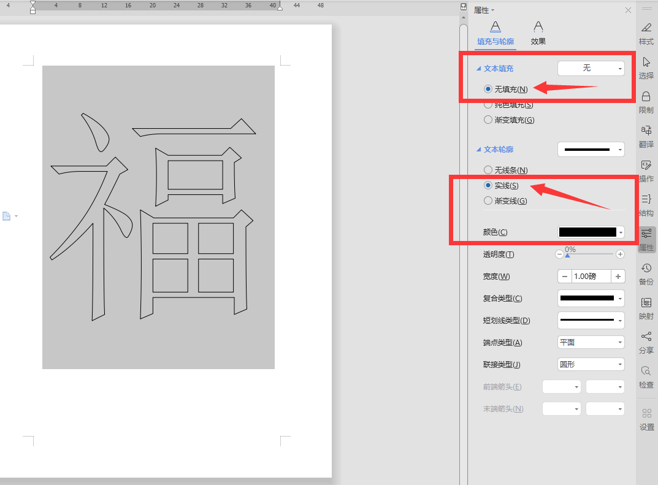Increase transparency with the plus button

tap(620, 254)
